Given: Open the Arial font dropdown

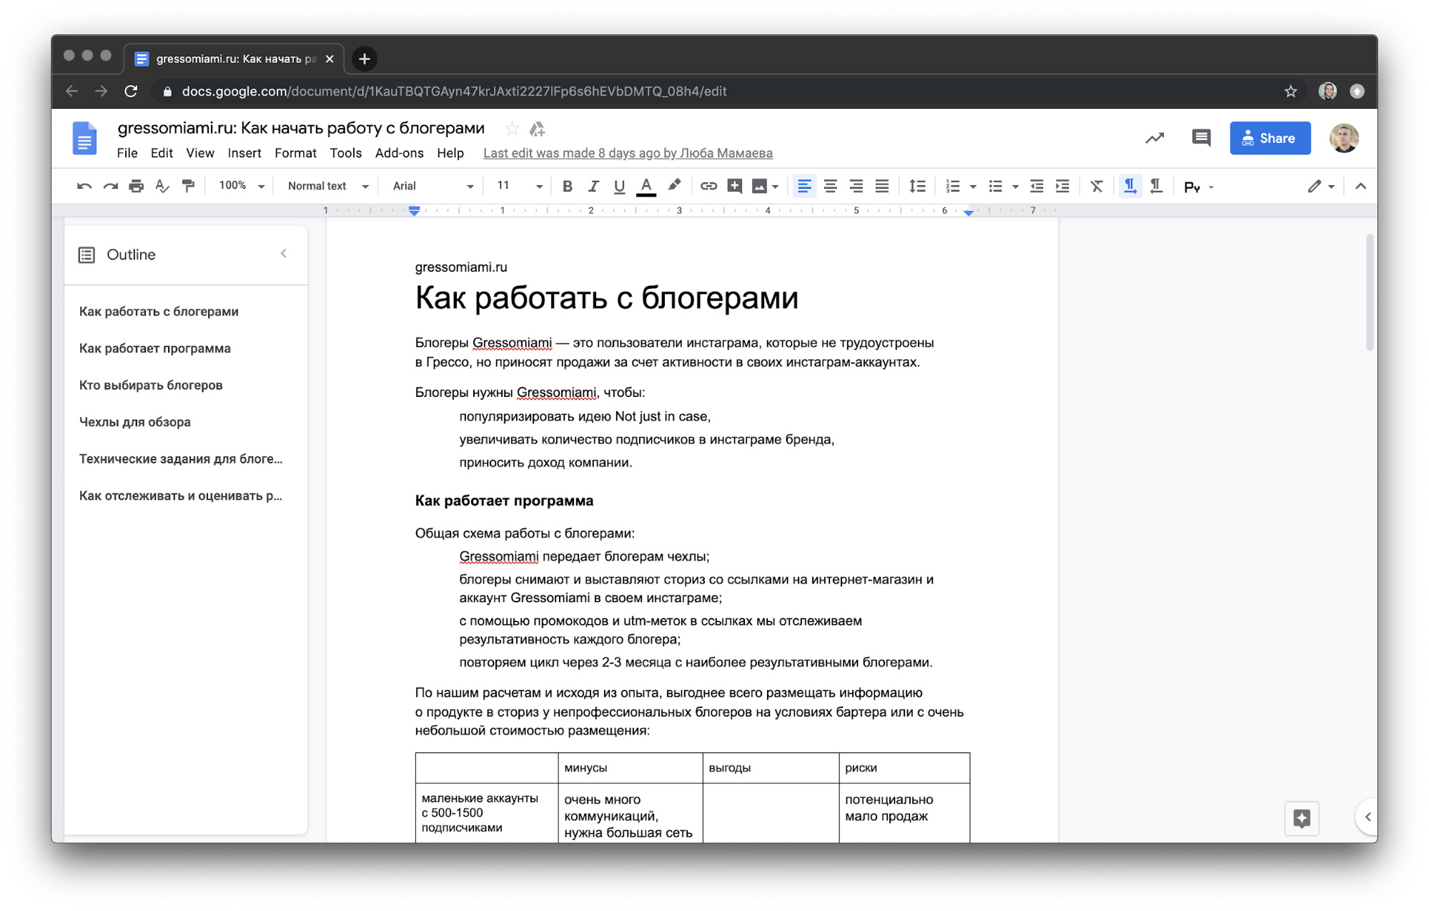Looking at the screenshot, I should pos(433,186).
